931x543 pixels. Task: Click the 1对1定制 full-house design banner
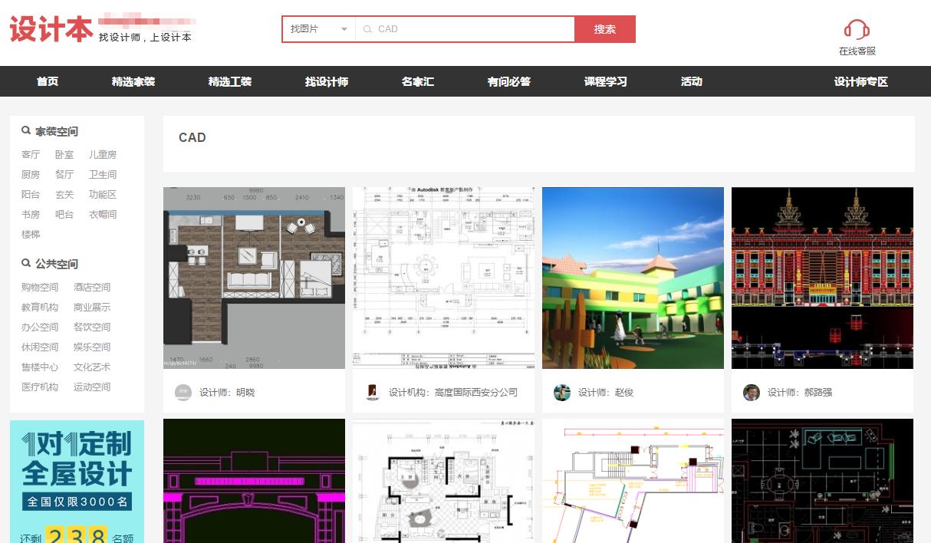click(x=75, y=479)
